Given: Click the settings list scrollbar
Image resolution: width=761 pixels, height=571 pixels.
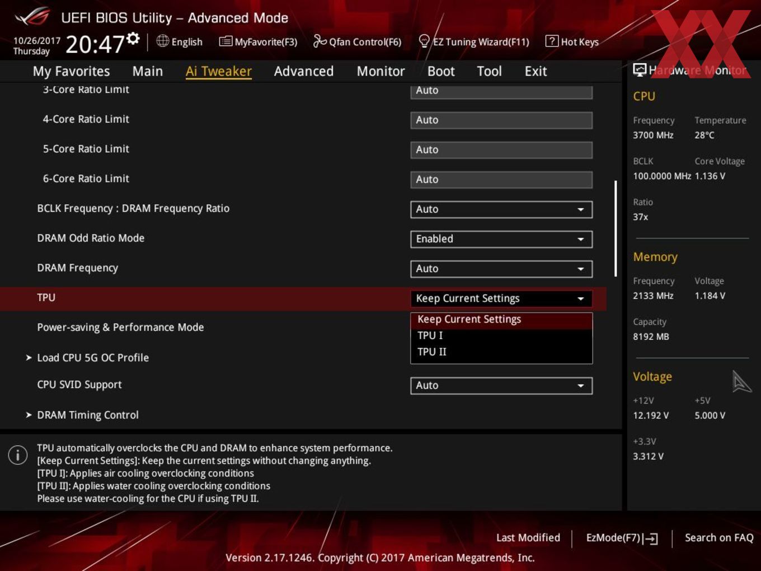Looking at the screenshot, I should tap(616, 228).
